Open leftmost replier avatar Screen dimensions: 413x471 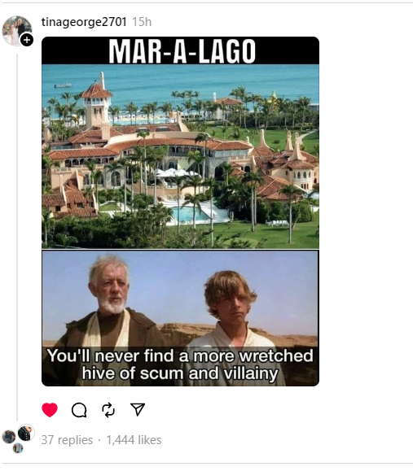[9, 437]
